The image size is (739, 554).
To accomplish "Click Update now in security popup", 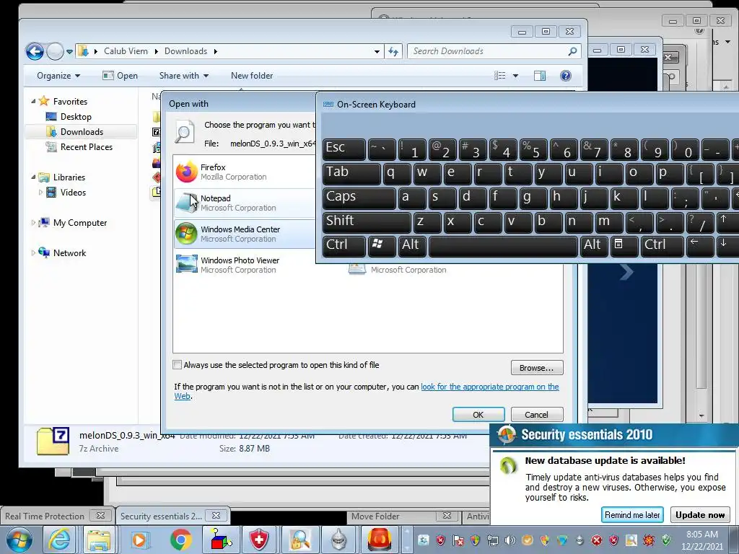I will 700,515.
